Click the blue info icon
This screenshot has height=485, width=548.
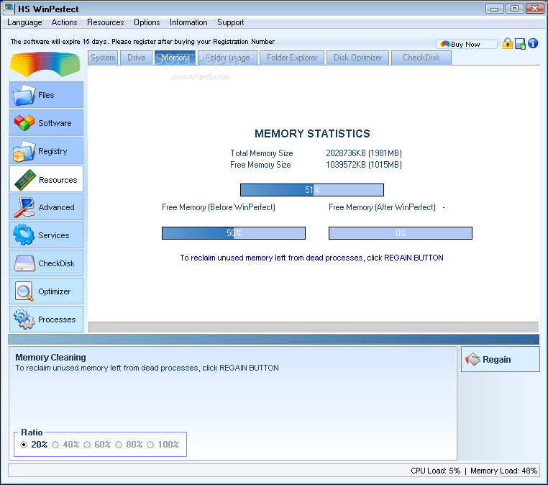tap(533, 43)
